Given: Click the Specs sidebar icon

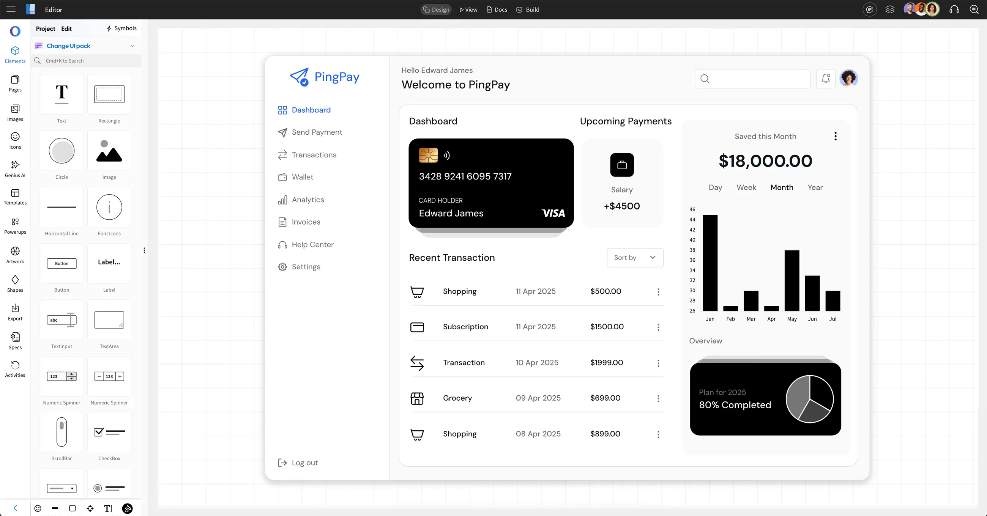Looking at the screenshot, I should (x=15, y=341).
